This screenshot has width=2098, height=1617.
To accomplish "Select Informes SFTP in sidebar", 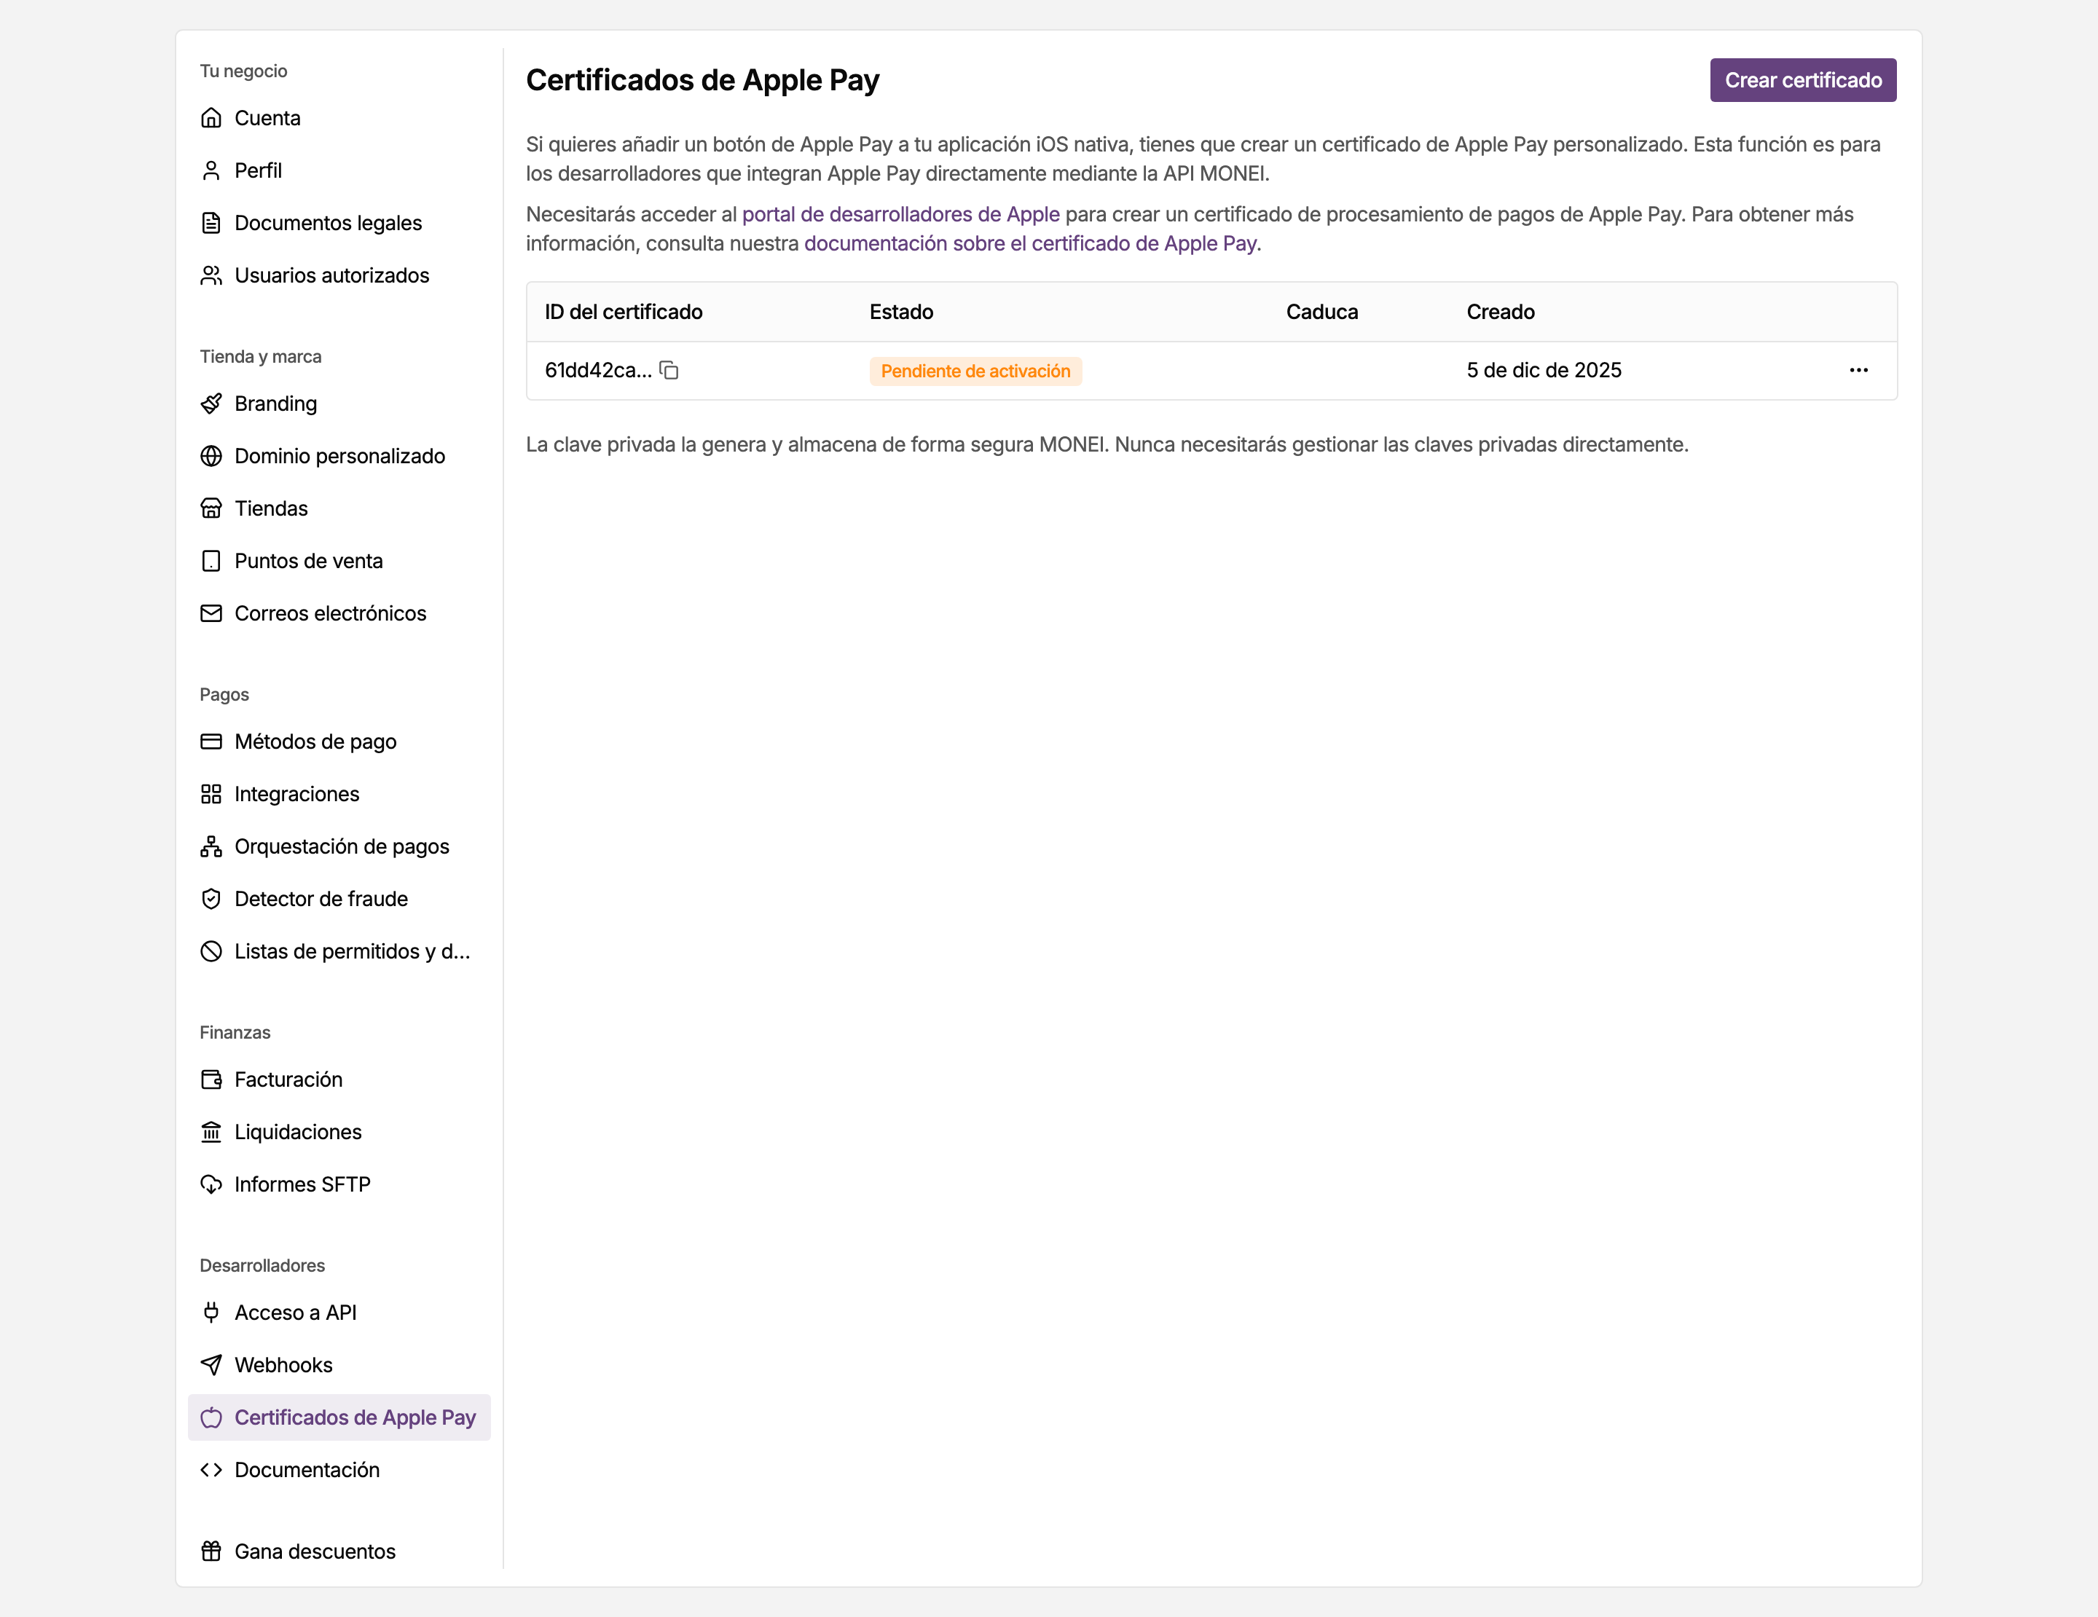I will [339, 1184].
